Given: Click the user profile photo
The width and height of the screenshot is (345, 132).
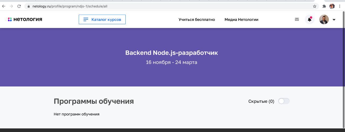Looking at the screenshot, I should coord(324,19).
